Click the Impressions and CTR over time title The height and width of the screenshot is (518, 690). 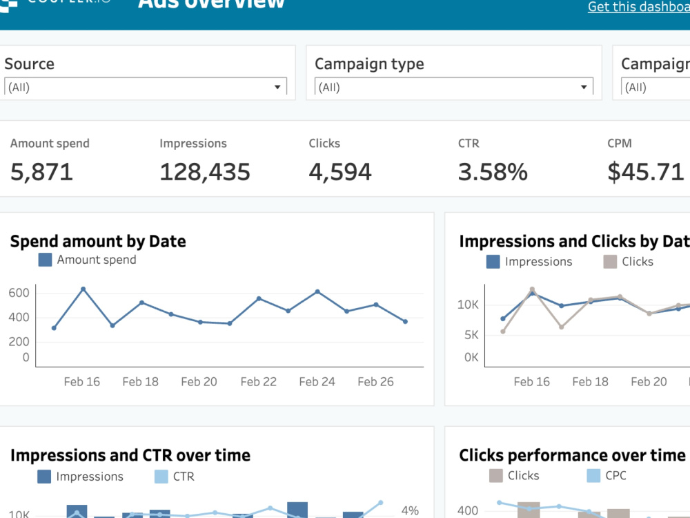pyautogui.click(x=130, y=455)
